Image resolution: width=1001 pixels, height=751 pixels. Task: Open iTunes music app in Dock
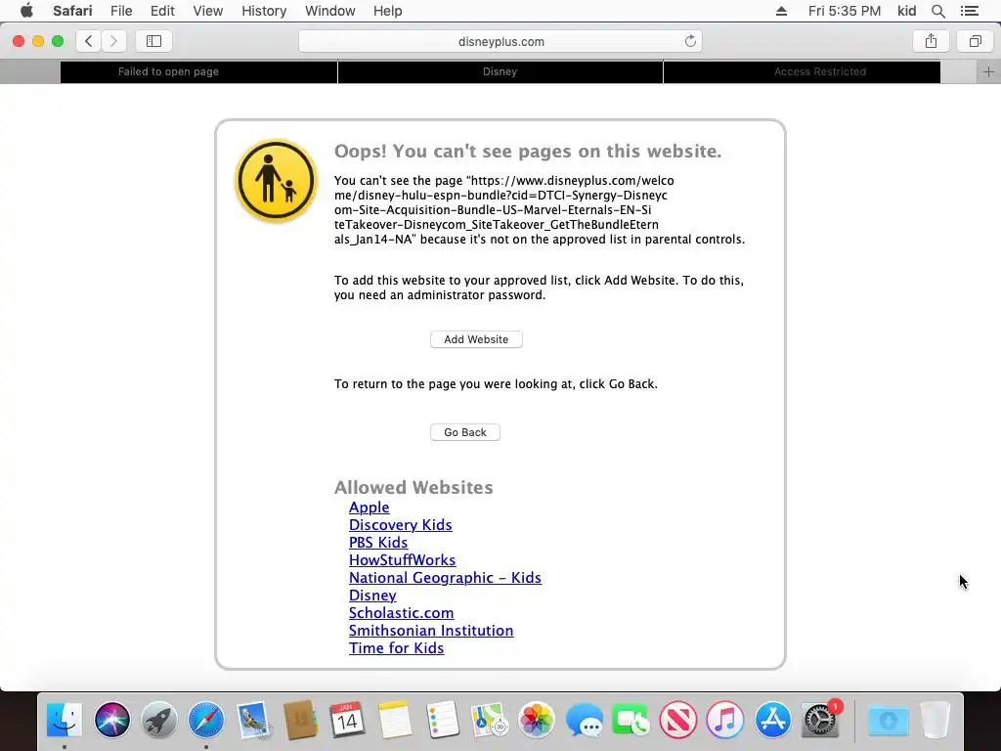[725, 720]
